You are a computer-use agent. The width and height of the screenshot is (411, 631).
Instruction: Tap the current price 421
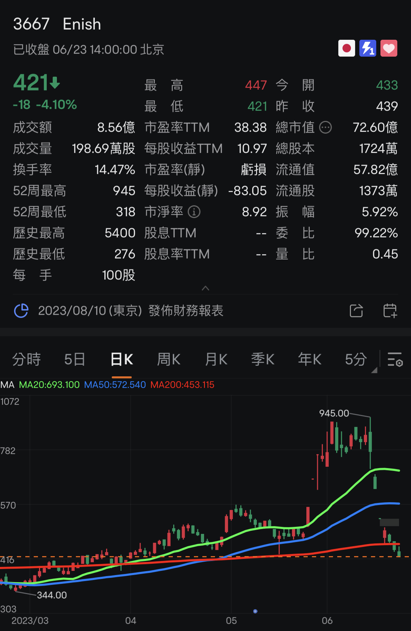click(37, 83)
